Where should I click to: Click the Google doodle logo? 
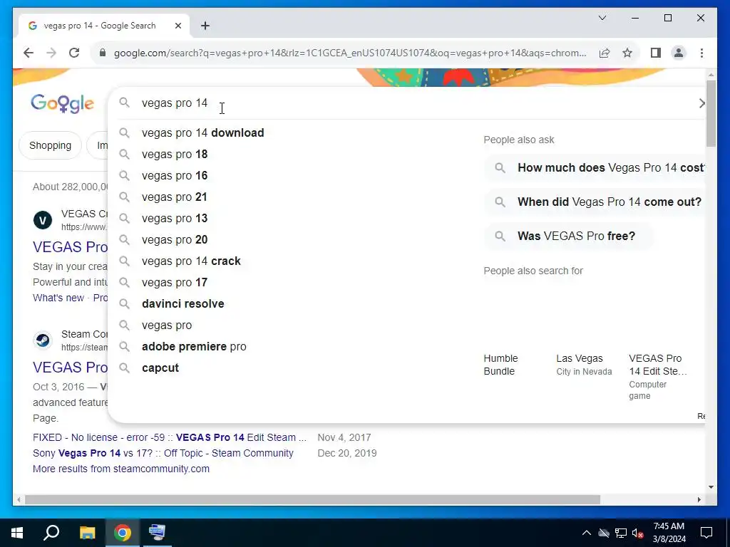point(63,103)
